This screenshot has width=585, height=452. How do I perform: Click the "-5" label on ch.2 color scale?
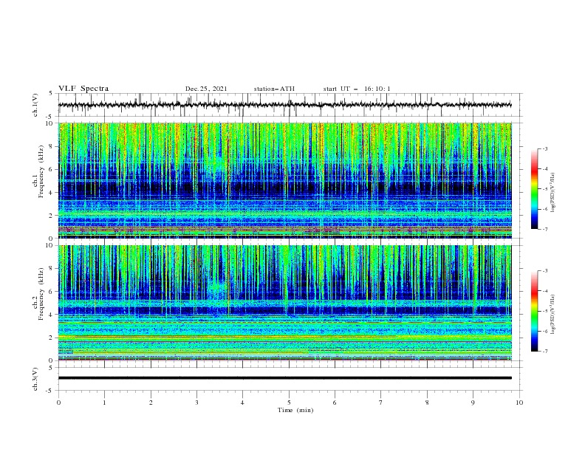(x=544, y=311)
